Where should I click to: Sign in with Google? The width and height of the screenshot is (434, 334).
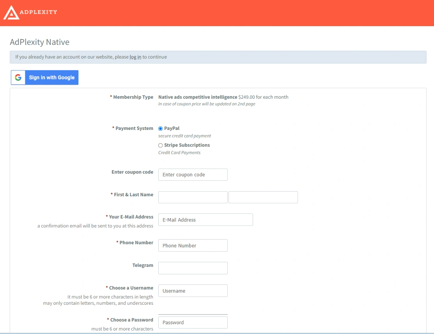(x=44, y=78)
